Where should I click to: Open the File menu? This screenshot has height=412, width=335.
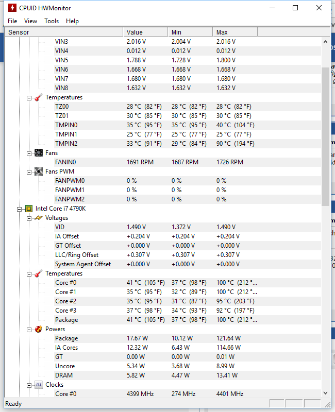coord(12,21)
